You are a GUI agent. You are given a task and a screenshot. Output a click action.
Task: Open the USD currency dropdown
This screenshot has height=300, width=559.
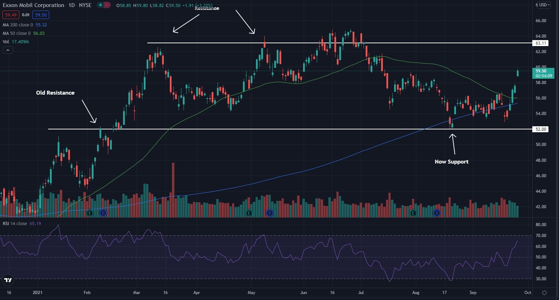pos(545,5)
